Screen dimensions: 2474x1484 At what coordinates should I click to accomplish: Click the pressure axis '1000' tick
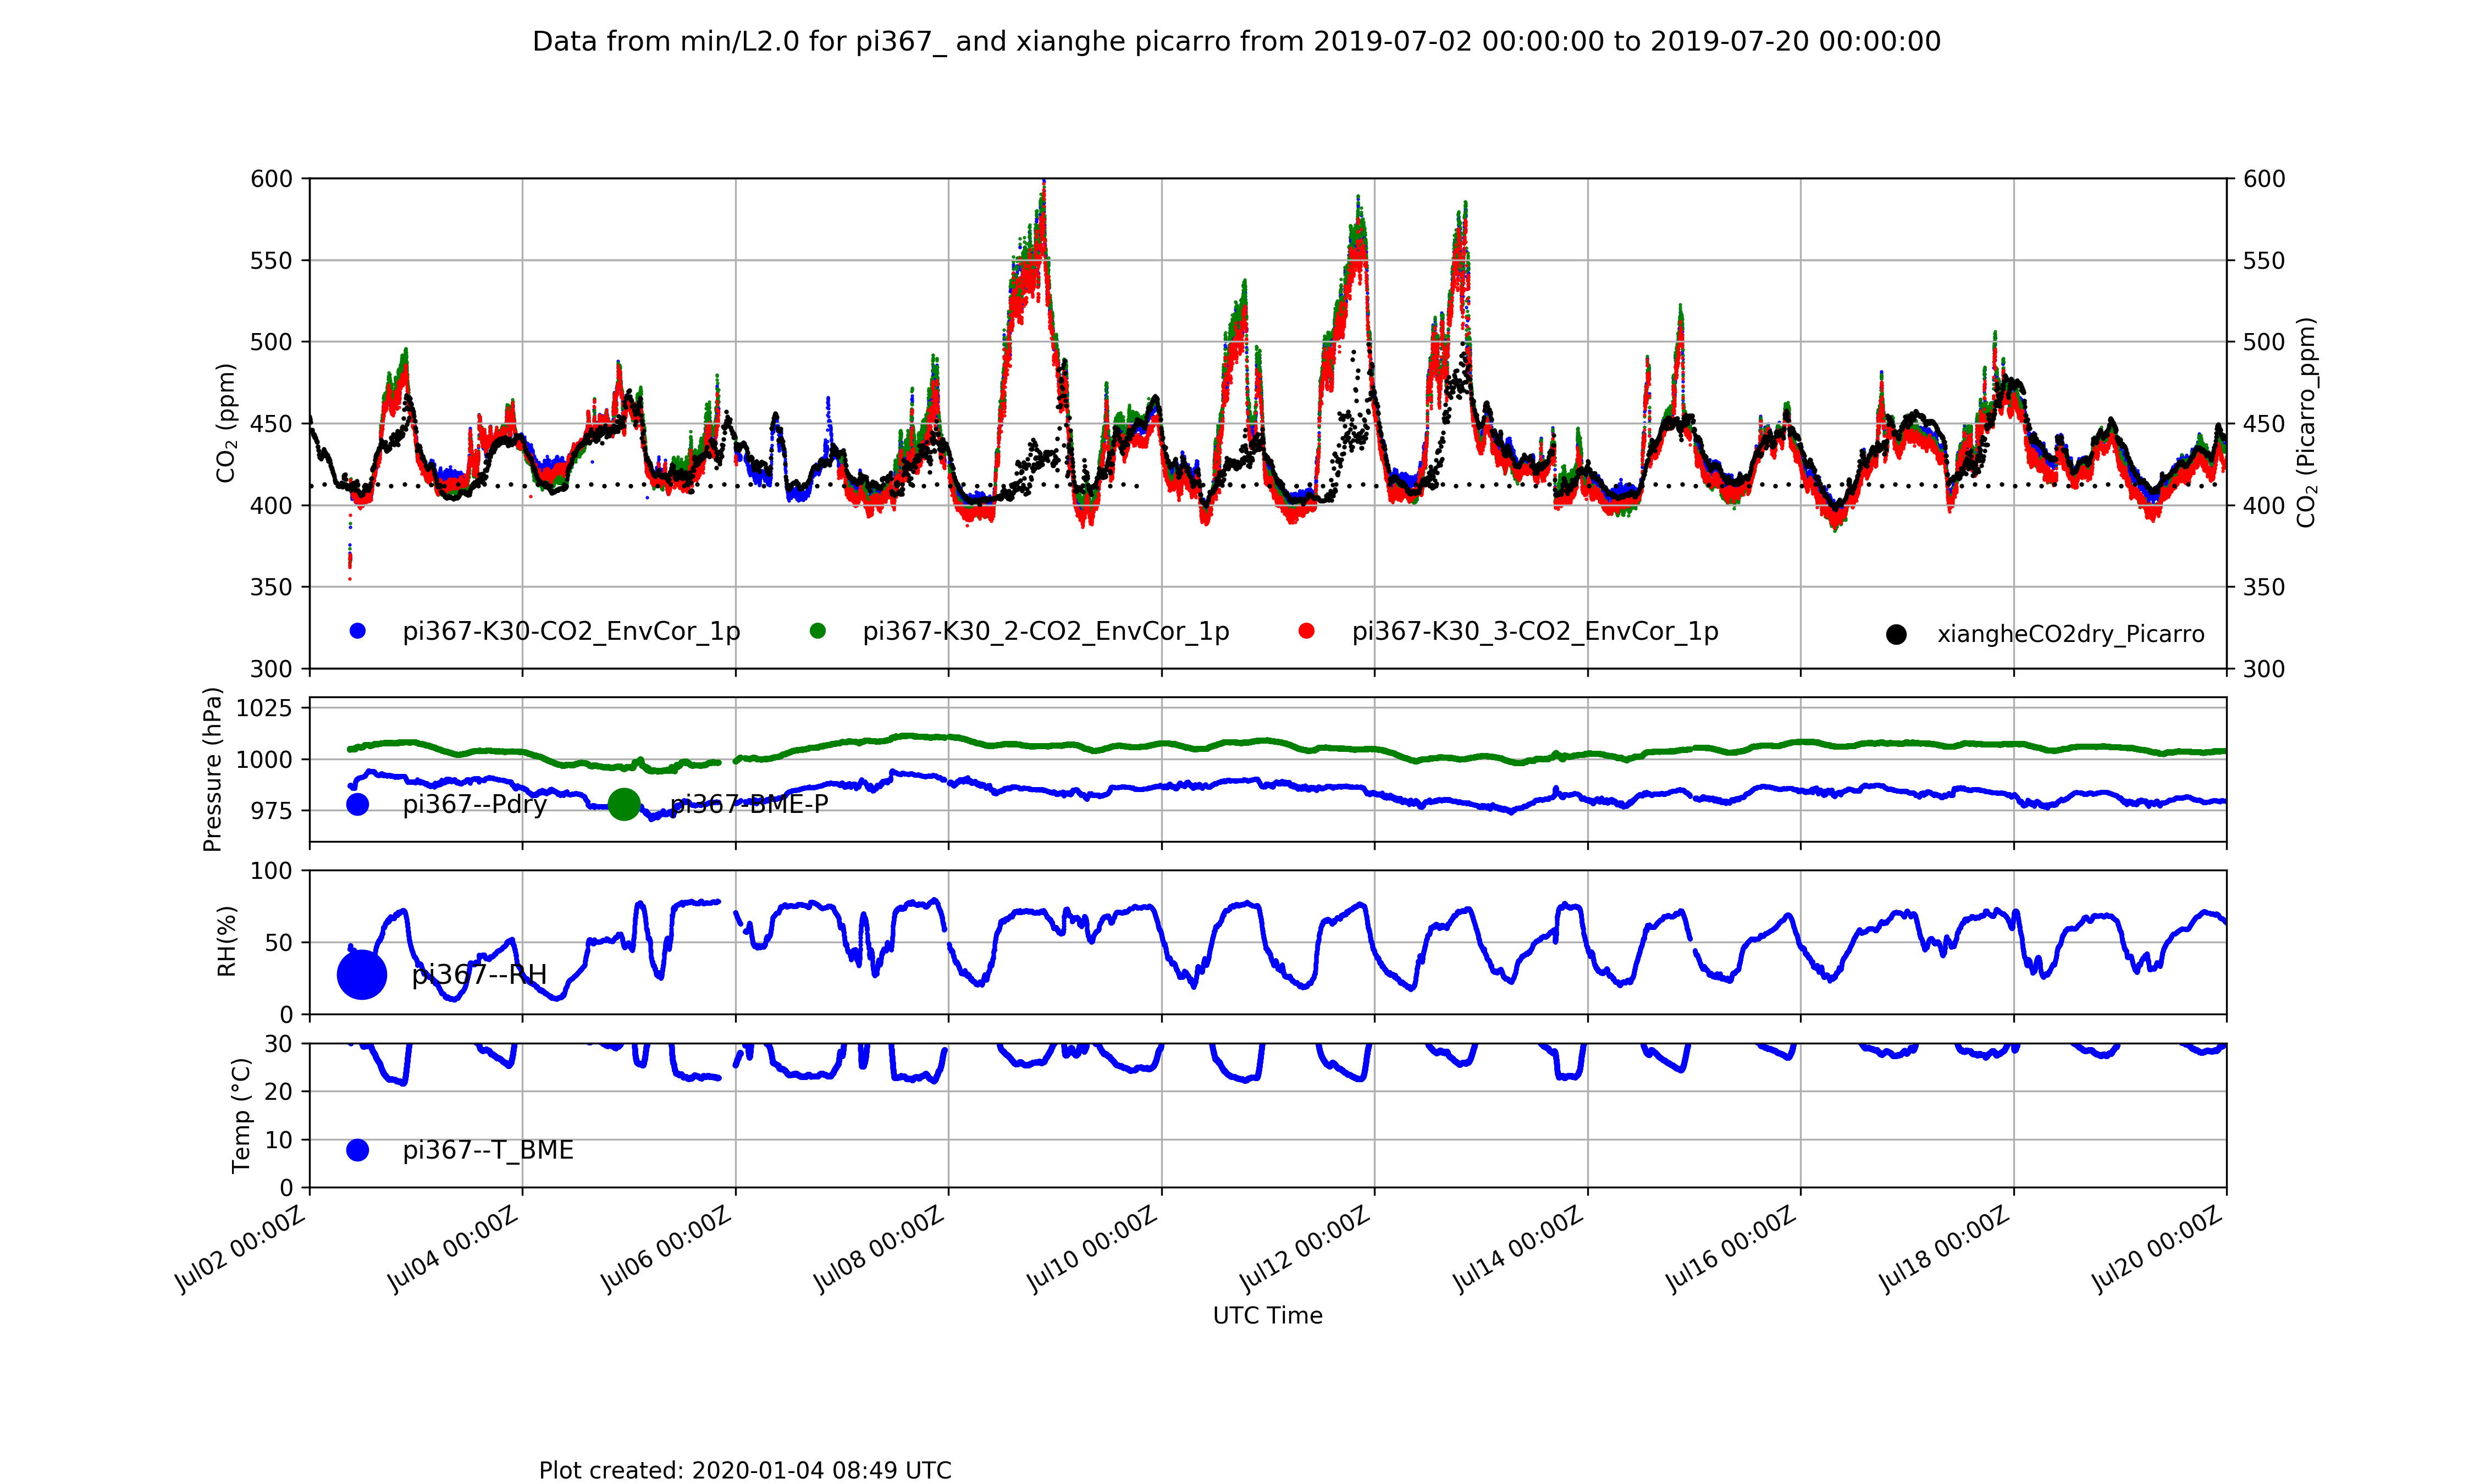264,760
